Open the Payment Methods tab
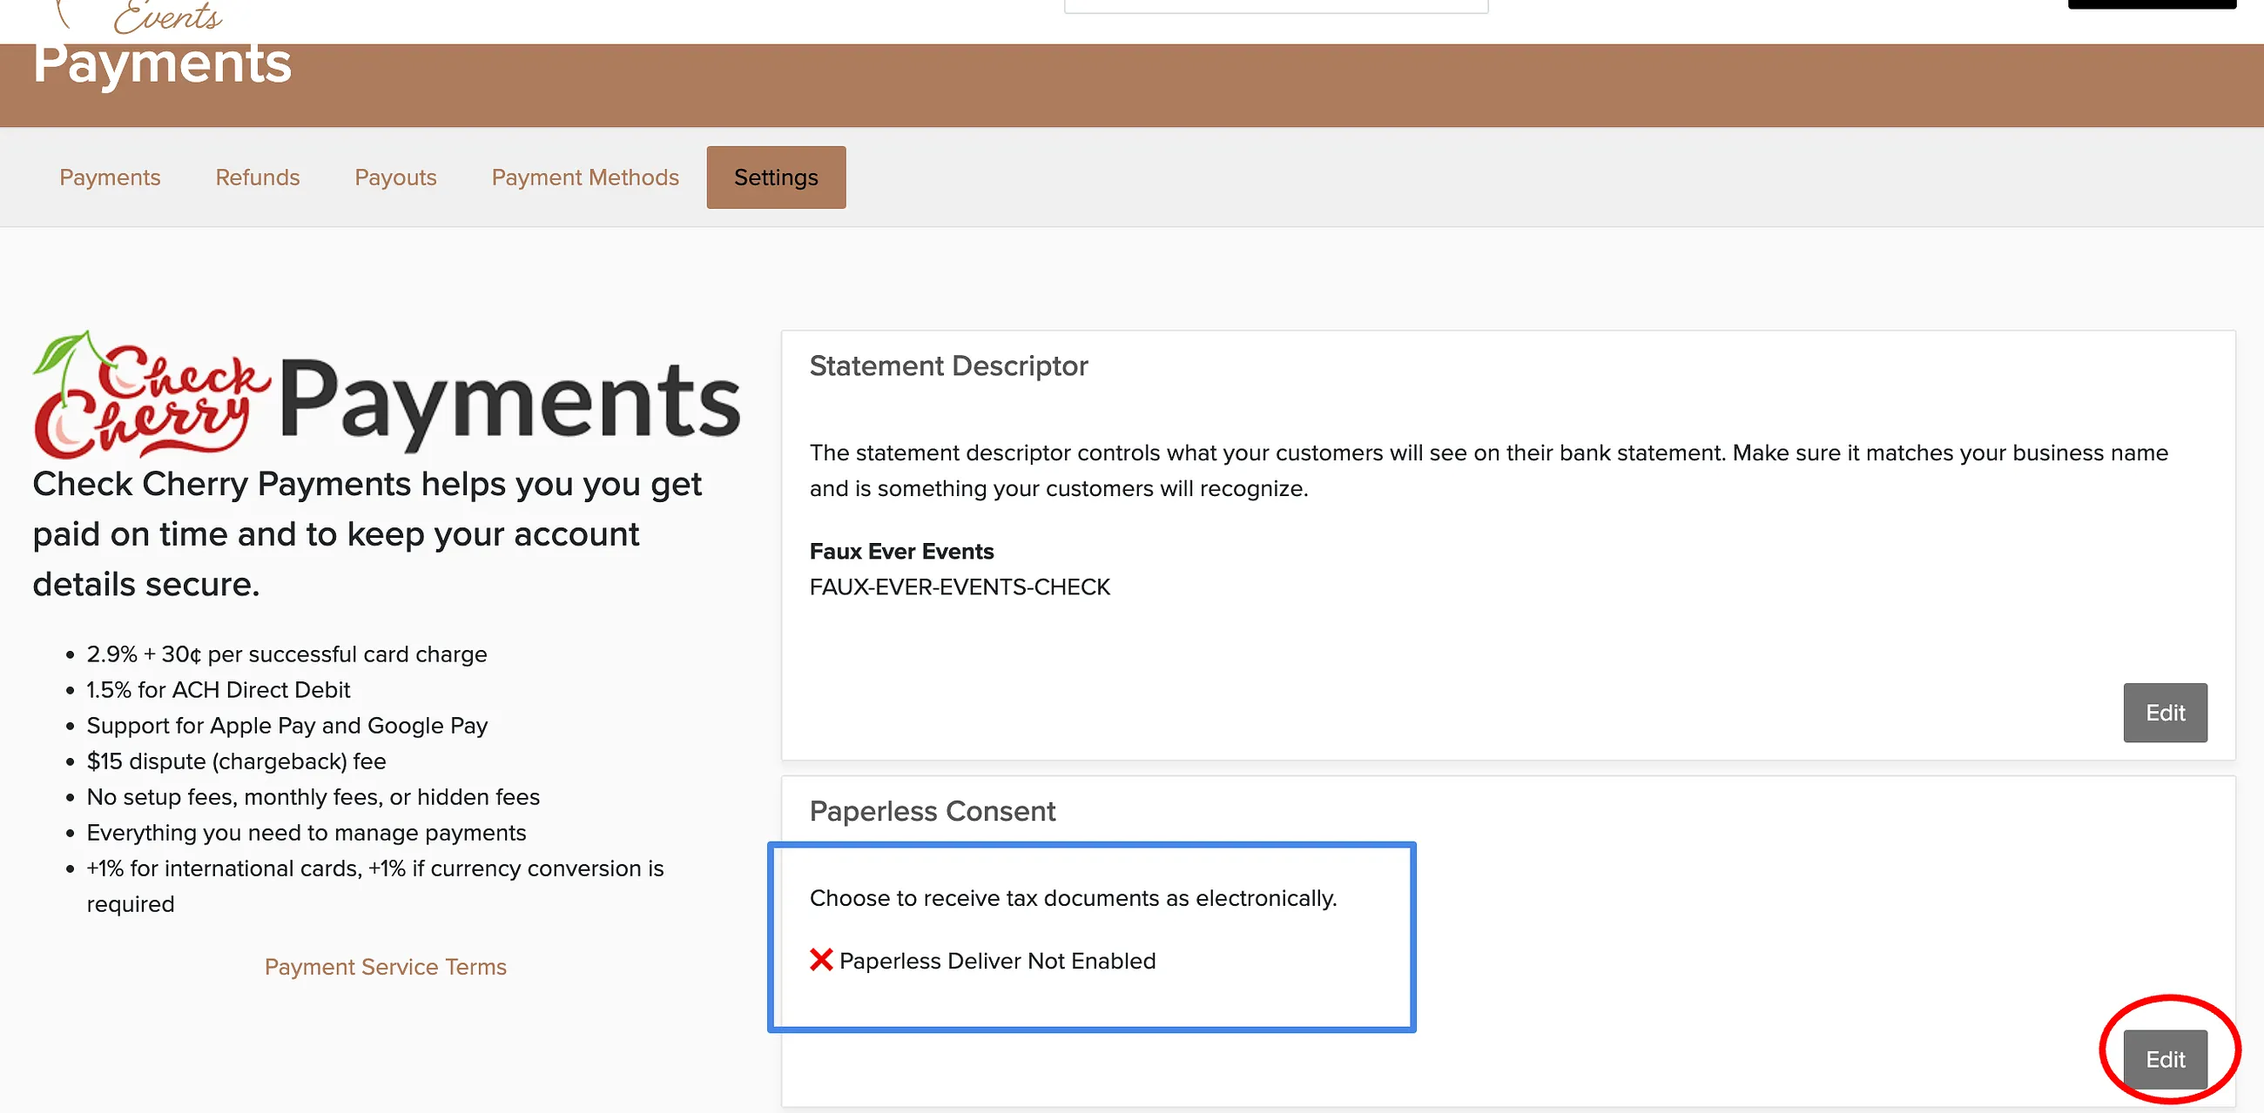The height and width of the screenshot is (1113, 2264). 585,178
